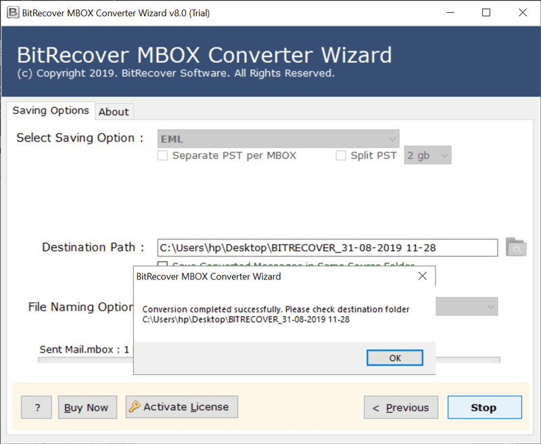Switch to the About tab

pyautogui.click(x=114, y=112)
